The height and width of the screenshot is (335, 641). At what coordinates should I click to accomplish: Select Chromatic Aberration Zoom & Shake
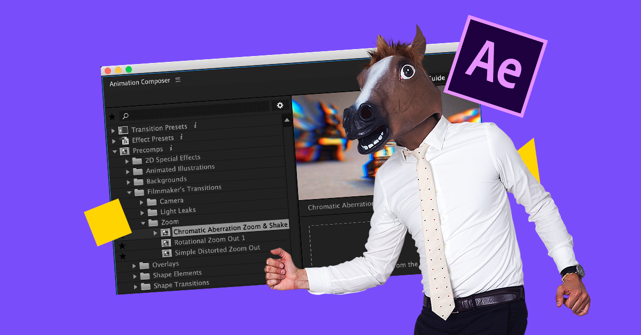point(231,228)
